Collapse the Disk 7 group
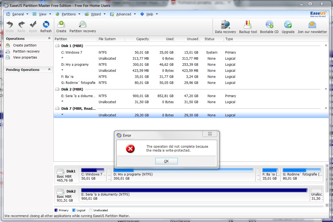Viewport: 333px width, 222px height. [326, 108]
